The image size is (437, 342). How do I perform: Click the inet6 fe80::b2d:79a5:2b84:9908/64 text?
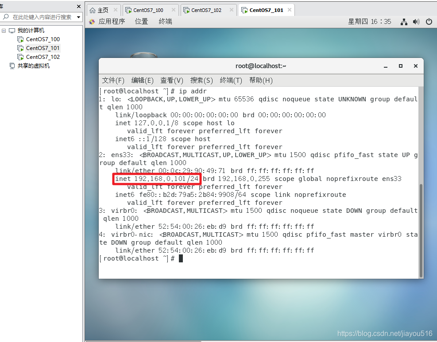click(x=181, y=195)
